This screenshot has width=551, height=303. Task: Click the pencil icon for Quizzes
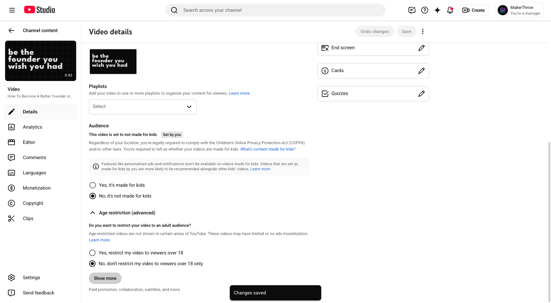click(x=422, y=94)
